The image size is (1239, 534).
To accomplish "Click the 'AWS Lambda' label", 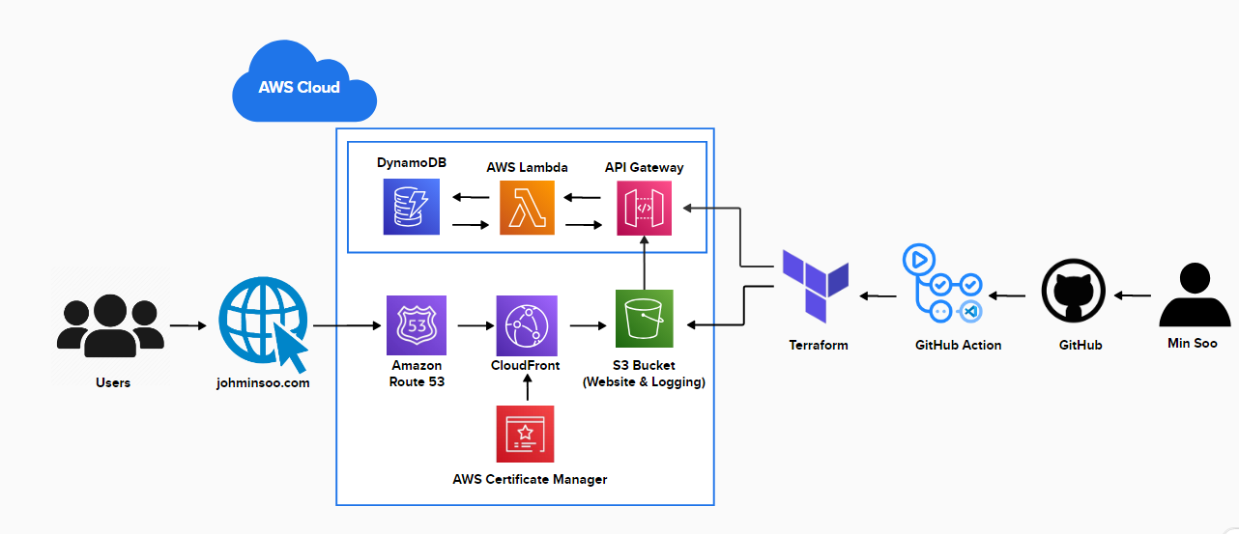I will tap(527, 168).
